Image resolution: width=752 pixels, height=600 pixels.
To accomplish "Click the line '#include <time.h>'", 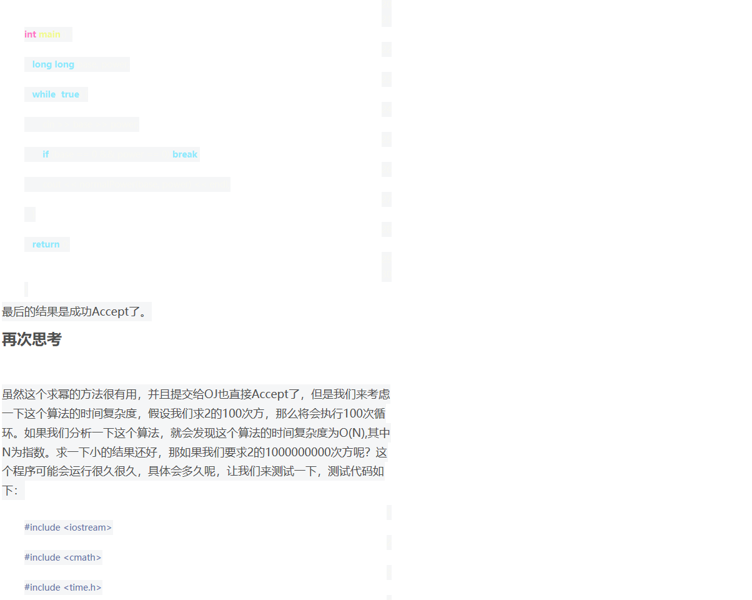I will [x=63, y=587].
